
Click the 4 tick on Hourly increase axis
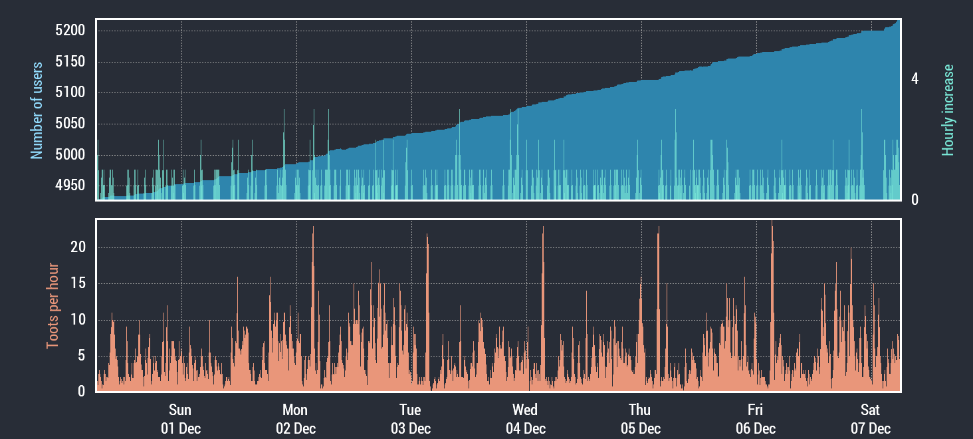[x=915, y=79]
